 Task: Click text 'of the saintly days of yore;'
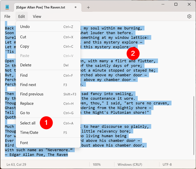pyautogui.click(x=111, y=66)
